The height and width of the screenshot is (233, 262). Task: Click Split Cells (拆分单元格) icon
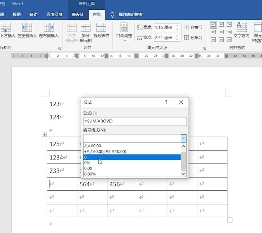[x=86, y=28]
